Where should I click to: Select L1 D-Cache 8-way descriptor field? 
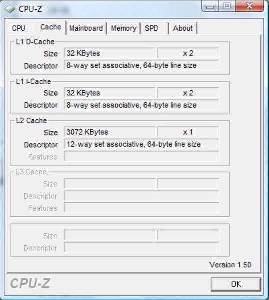click(141, 65)
